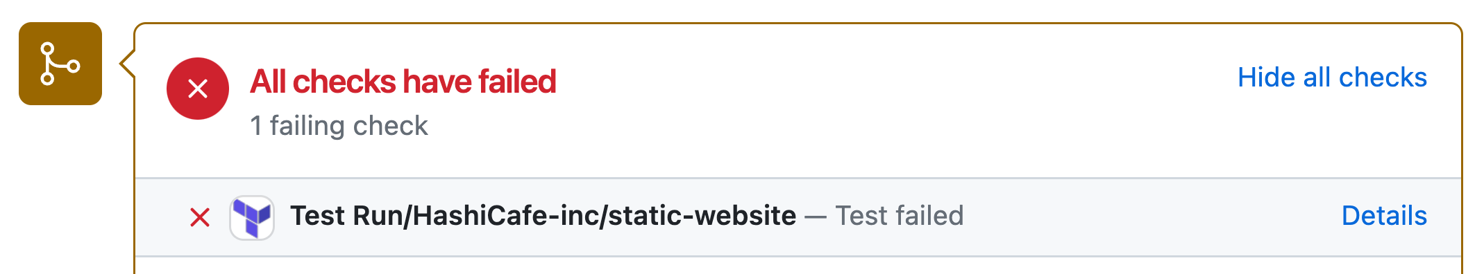
Task: Click the '1 failing check' summary text
Action: tap(339, 126)
